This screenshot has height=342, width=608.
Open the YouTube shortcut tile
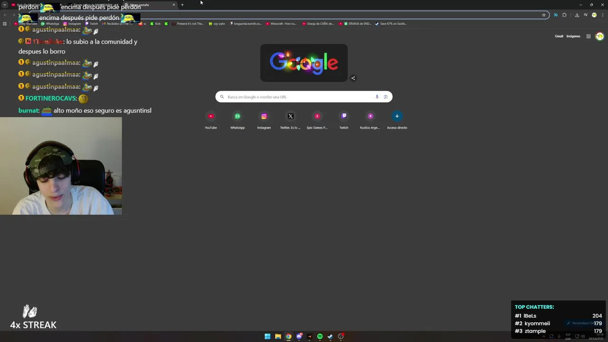211,120
